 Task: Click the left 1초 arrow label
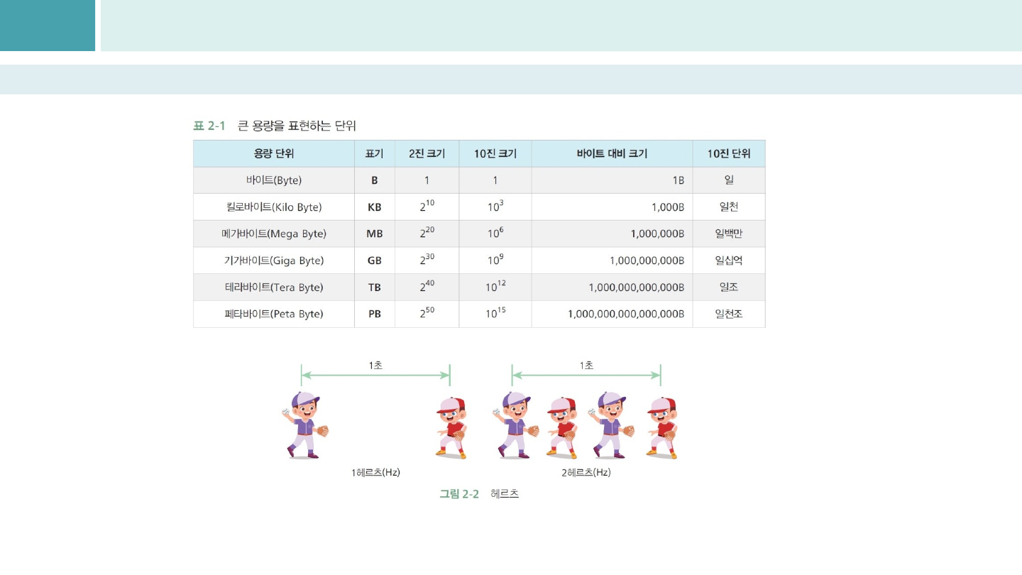(x=375, y=365)
